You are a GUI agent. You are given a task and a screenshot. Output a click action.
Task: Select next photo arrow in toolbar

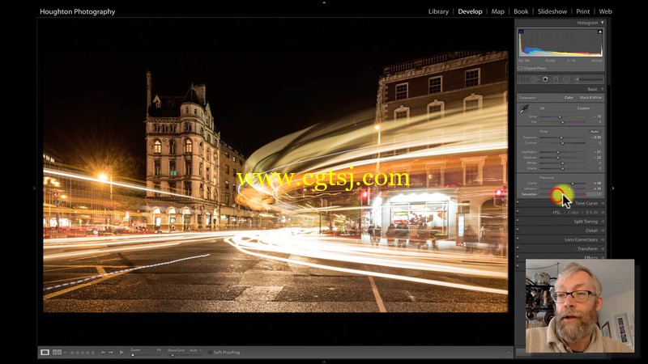(111, 352)
